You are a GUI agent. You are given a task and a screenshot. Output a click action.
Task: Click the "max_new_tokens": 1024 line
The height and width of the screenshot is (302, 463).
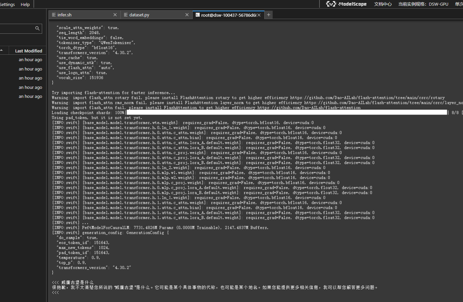83,248
